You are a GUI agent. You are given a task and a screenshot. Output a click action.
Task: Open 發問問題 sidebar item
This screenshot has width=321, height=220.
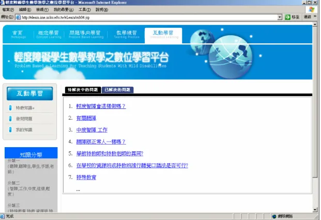coord(24,119)
